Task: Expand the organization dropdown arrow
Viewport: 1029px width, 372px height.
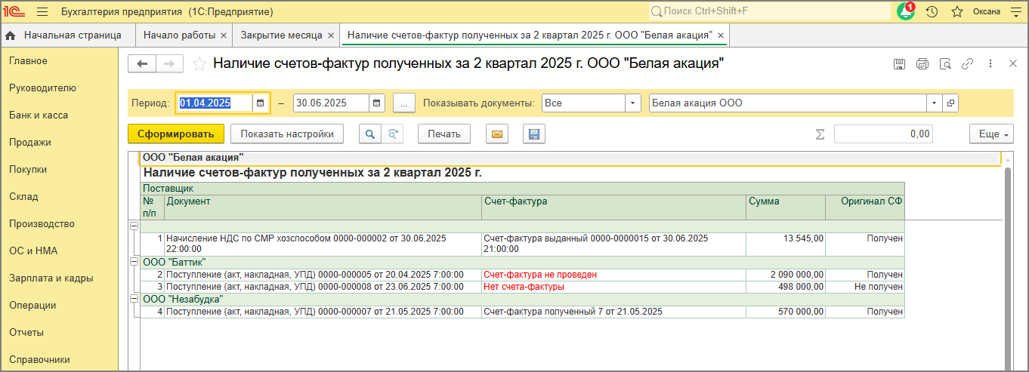Action: (x=935, y=103)
